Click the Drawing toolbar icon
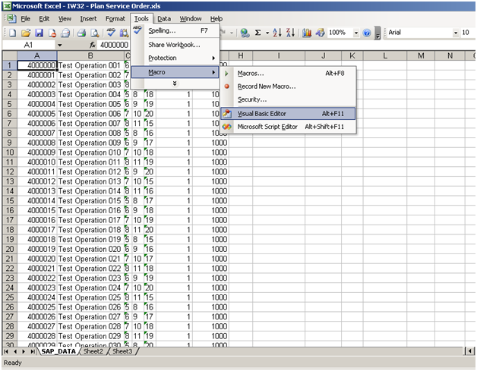477x371 pixels. tap(320, 33)
